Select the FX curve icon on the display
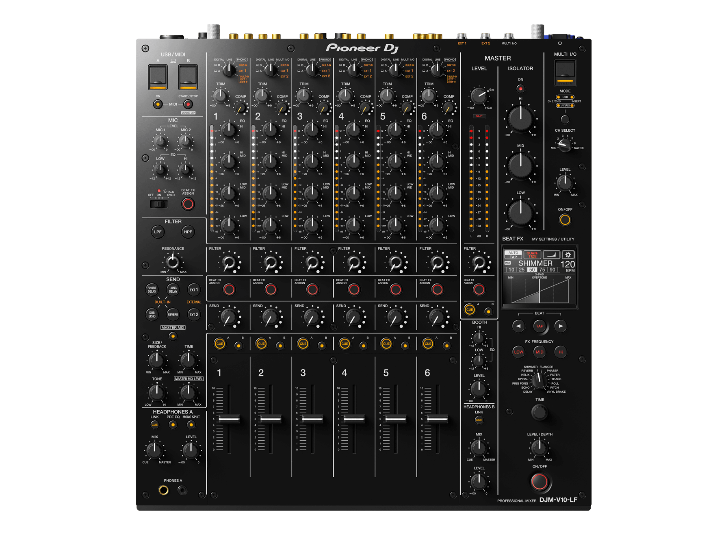 click(x=551, y=254)
